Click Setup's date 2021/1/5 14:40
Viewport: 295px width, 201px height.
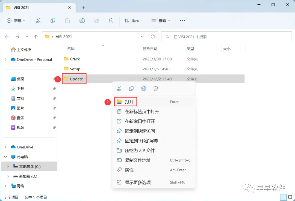click(x=156, y=69)
